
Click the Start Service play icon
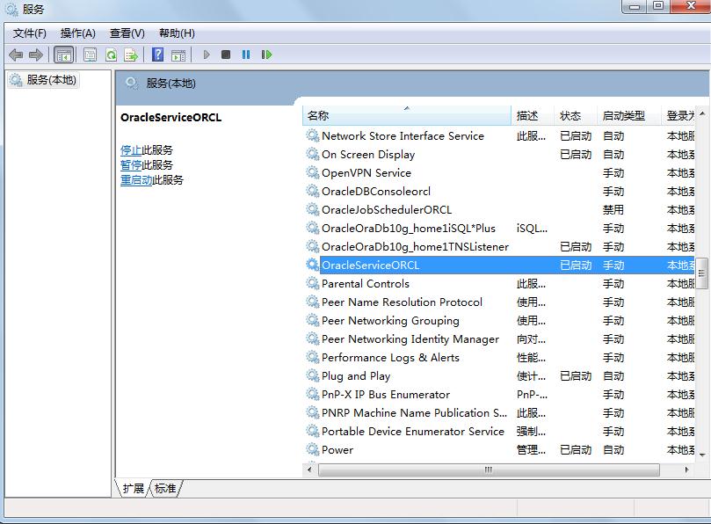pyautogui.click(x=207, y=55)
